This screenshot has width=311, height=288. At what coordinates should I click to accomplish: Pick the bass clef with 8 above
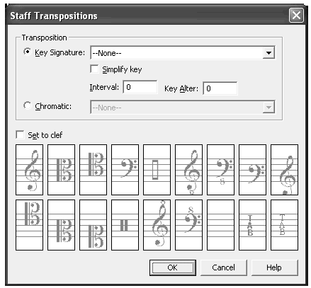tap(188, 225)
